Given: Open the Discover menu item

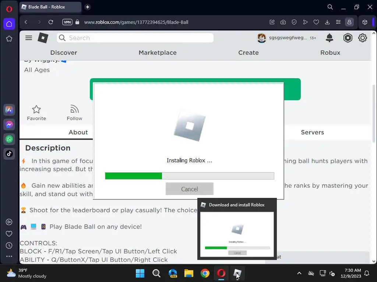Looking at the screenshot, I should pos(64,53).
